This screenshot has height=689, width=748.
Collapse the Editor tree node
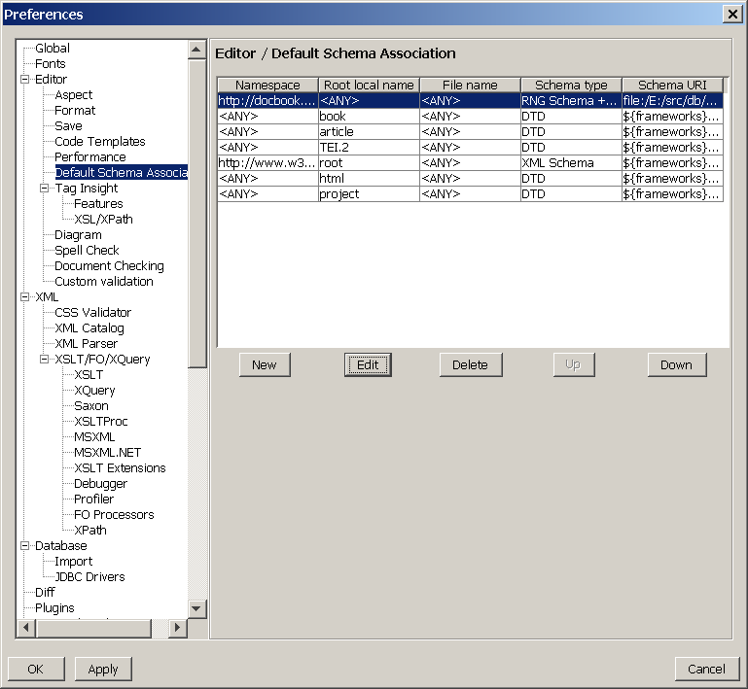(x=25, y=80)
